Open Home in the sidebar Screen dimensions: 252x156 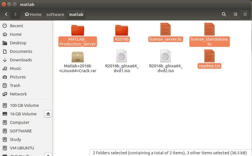26,34
